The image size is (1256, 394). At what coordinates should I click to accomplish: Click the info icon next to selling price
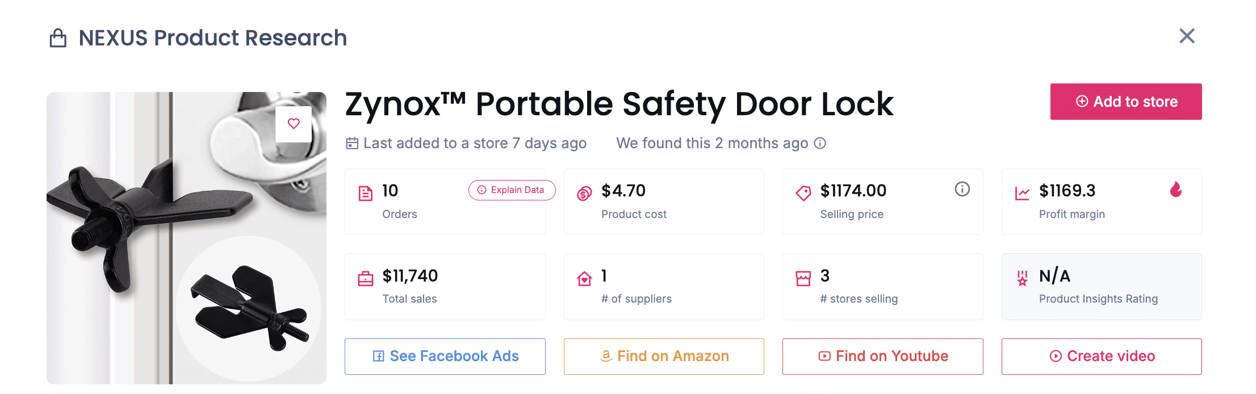962,190
